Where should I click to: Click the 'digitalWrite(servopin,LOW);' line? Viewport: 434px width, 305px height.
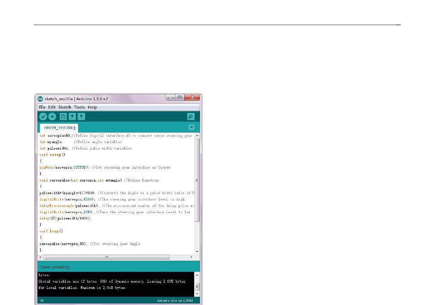pos(115,212)
